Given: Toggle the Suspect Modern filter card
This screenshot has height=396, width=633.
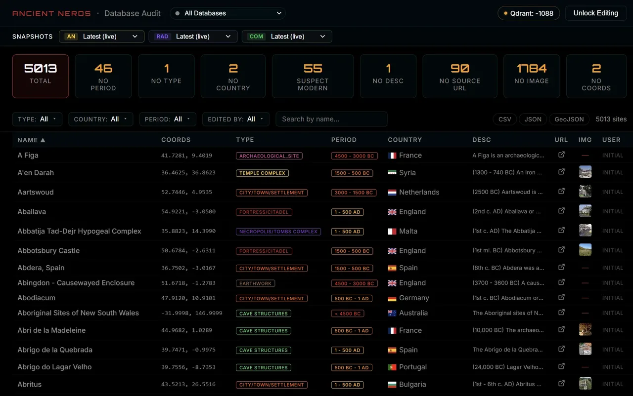Looking at the screenshot, I should pyautogui.click(x=313, y=76).
